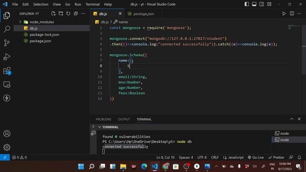
Task: Select the TERMINAL panel tab
Action: (144, 119)
